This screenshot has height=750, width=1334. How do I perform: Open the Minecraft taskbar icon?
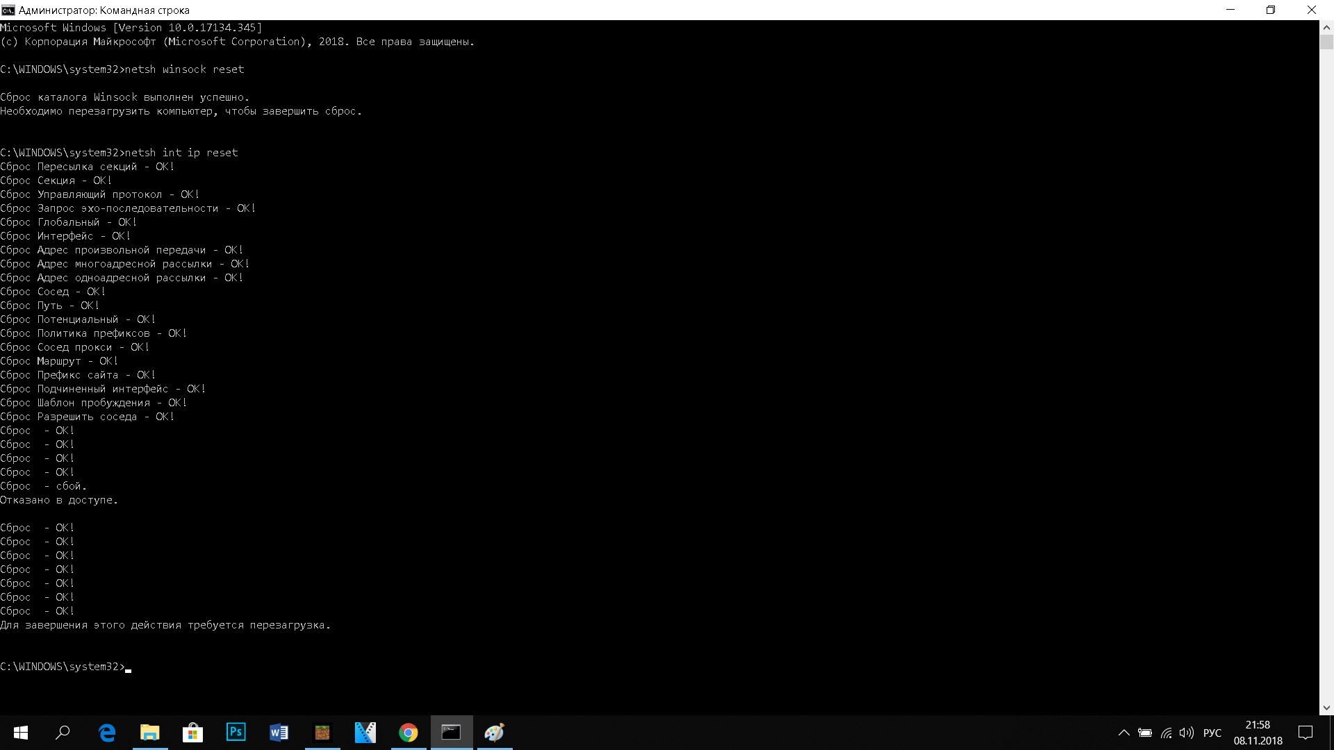coord(322,733)
